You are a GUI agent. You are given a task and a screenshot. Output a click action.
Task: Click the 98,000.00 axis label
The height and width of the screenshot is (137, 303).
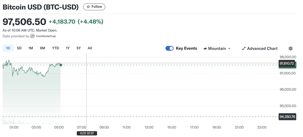point(288,57)
